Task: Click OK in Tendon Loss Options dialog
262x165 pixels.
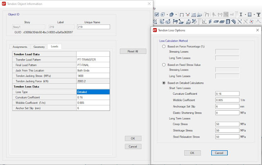Action: [x=192, y=153]
